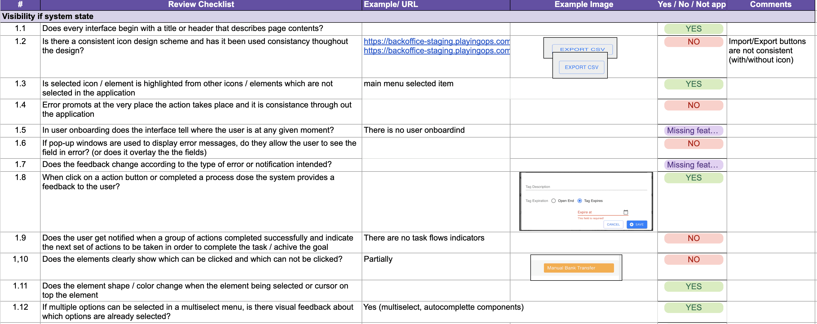Click the plus icon on SAVE button
817x324 pixels.
coord(631,224)
